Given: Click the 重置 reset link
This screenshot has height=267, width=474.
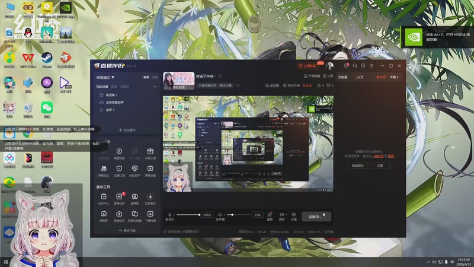Looking at the screenshot, I should (391, 156).
